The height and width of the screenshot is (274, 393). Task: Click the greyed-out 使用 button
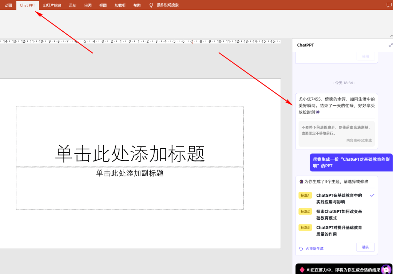point(366,56)
